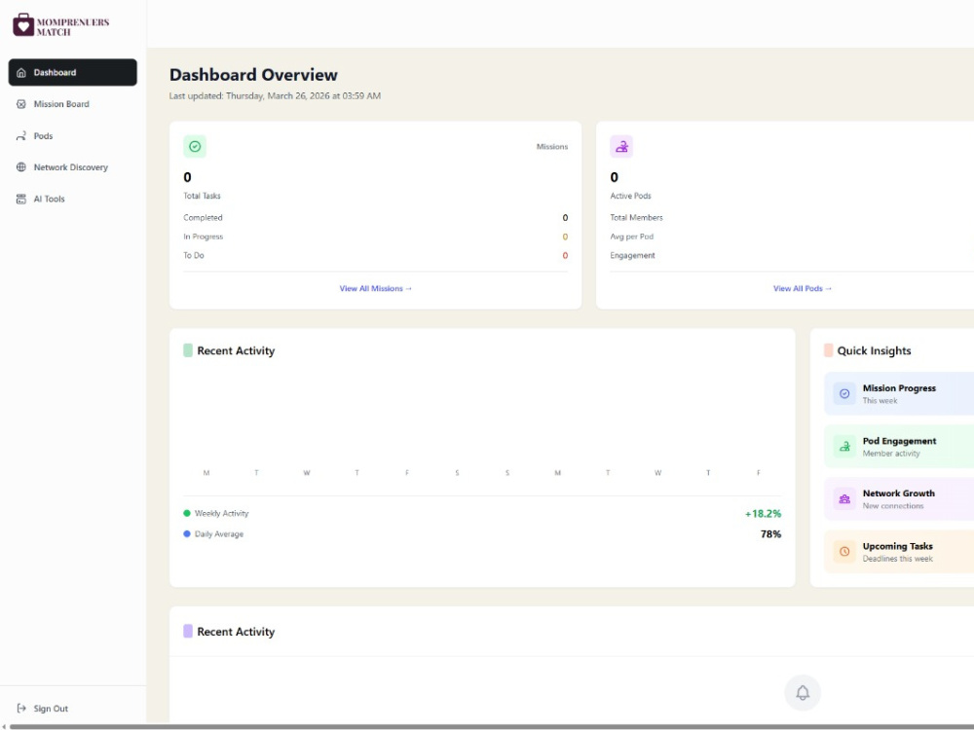Follow the View All Missions link
This screenshot has height=730, width=974.
pos(375,289)
